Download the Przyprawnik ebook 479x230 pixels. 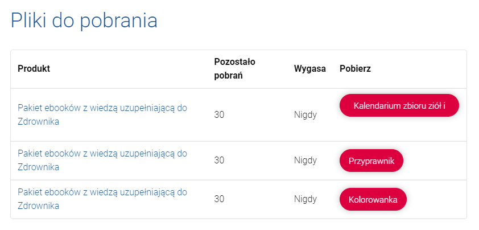pos(371,161)
